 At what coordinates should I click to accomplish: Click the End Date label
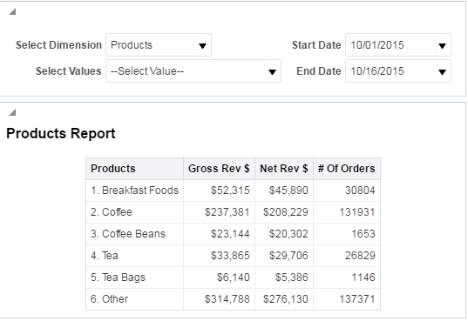(319, 71)
